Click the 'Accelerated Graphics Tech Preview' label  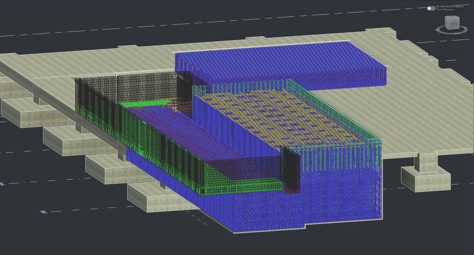(450, 8)
